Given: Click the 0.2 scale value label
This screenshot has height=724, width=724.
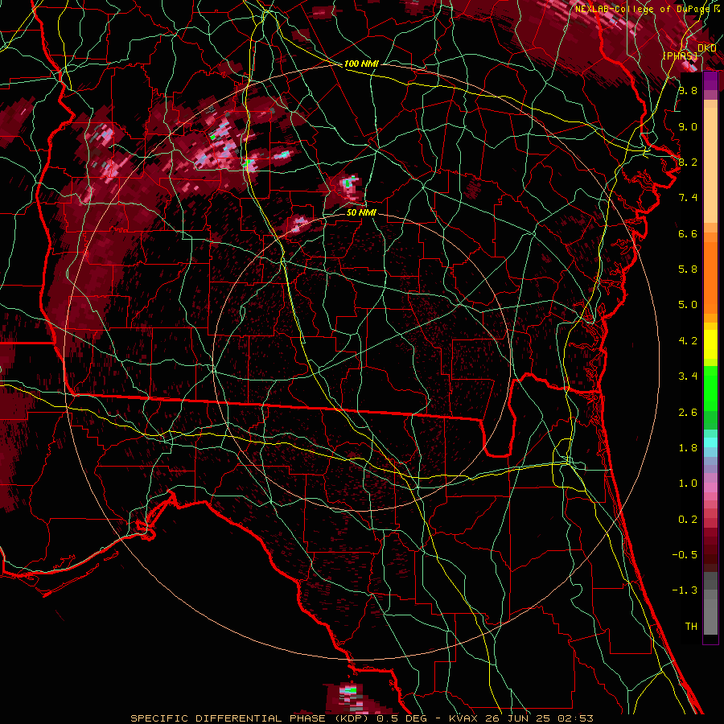Looking at the screenshot, I should pos(688,520).
